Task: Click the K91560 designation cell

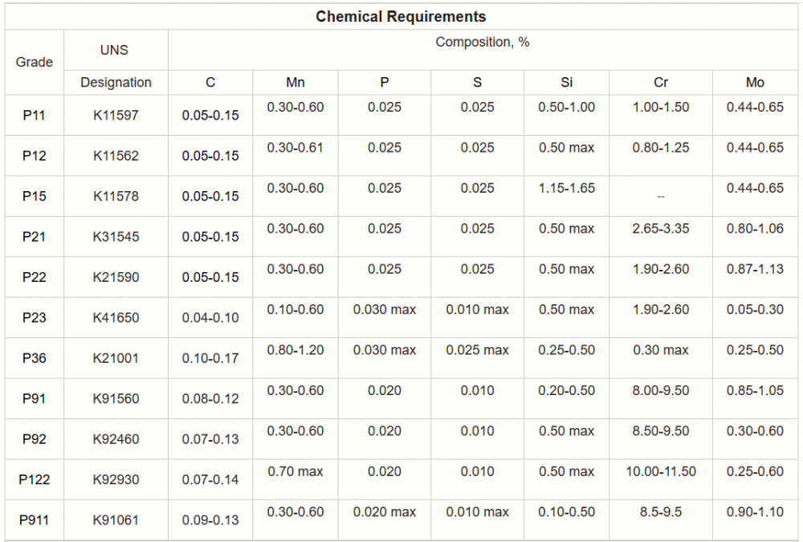Action: pyautogui.click(x=116, y=398)
